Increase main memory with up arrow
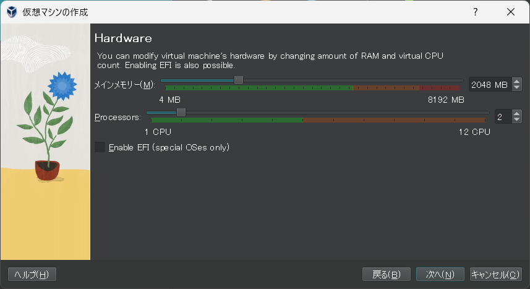The height and width of the screenshot is (289, 530). [517, 81]
